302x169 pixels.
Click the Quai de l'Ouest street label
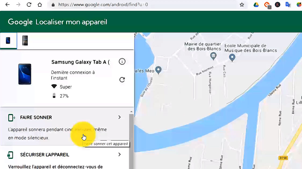(x=147, y=87)
